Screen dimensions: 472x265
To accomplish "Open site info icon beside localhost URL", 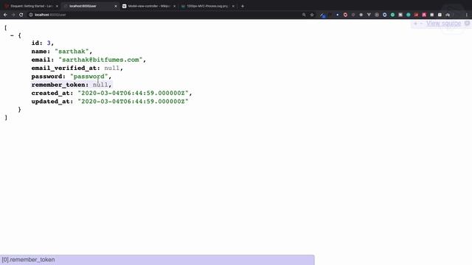I will (x=31, y=15).
